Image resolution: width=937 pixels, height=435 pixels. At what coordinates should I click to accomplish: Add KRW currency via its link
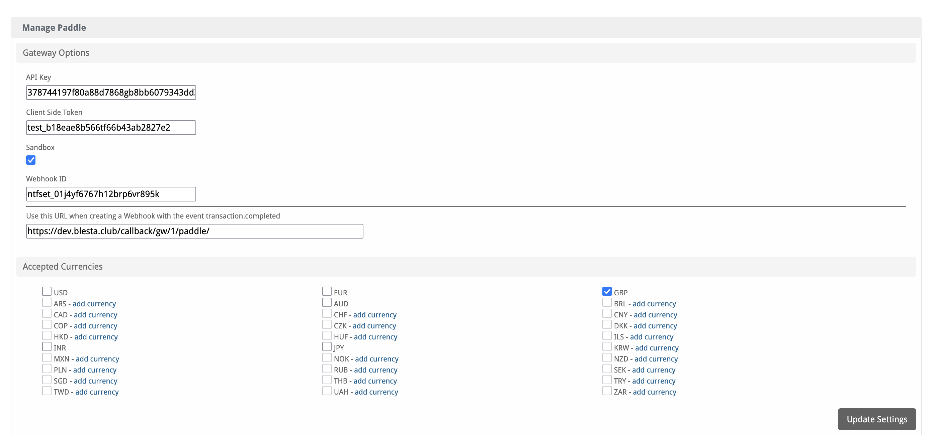click(657, 348)
